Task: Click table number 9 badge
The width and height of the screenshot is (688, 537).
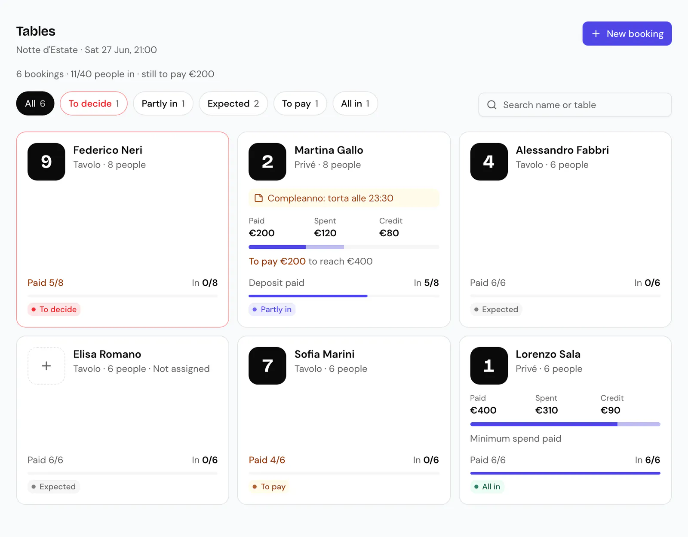Action: coord(46,162)
